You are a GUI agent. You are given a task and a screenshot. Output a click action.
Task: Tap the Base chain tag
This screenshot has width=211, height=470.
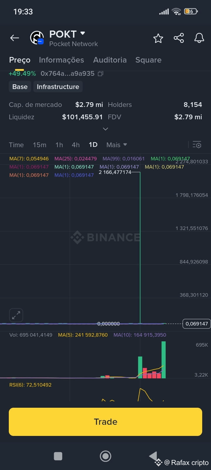click(x=20, y=87)
